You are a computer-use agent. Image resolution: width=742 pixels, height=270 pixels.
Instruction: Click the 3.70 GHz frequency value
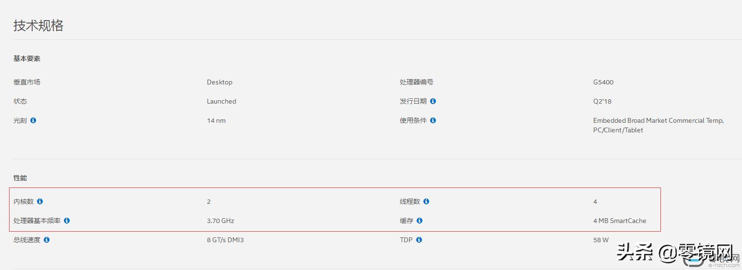[x=220, y=221]
